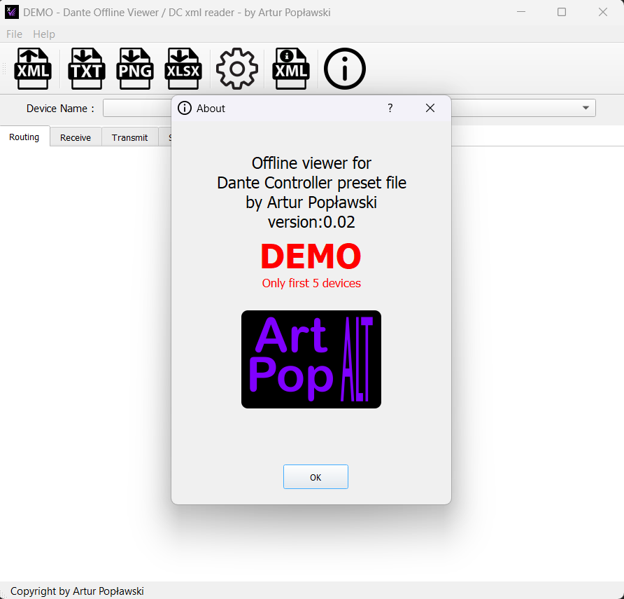Click the ArtPop ALT logo image
624x599 pixels.
311,359
